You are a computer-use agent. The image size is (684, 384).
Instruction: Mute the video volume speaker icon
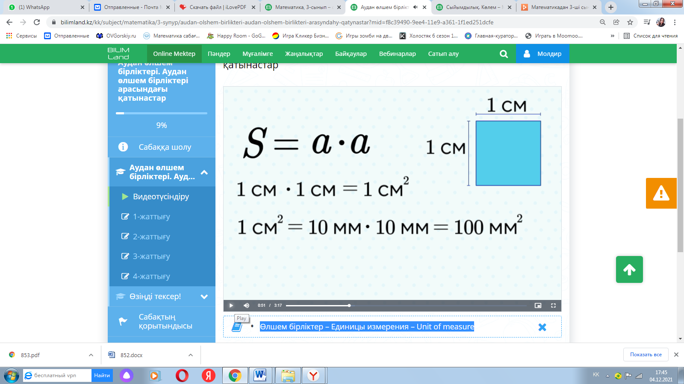coord(246,305)
